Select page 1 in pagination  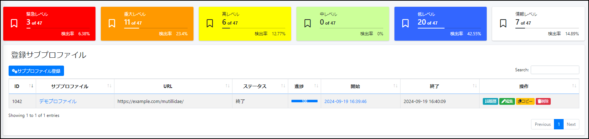(x=559, y=124)
